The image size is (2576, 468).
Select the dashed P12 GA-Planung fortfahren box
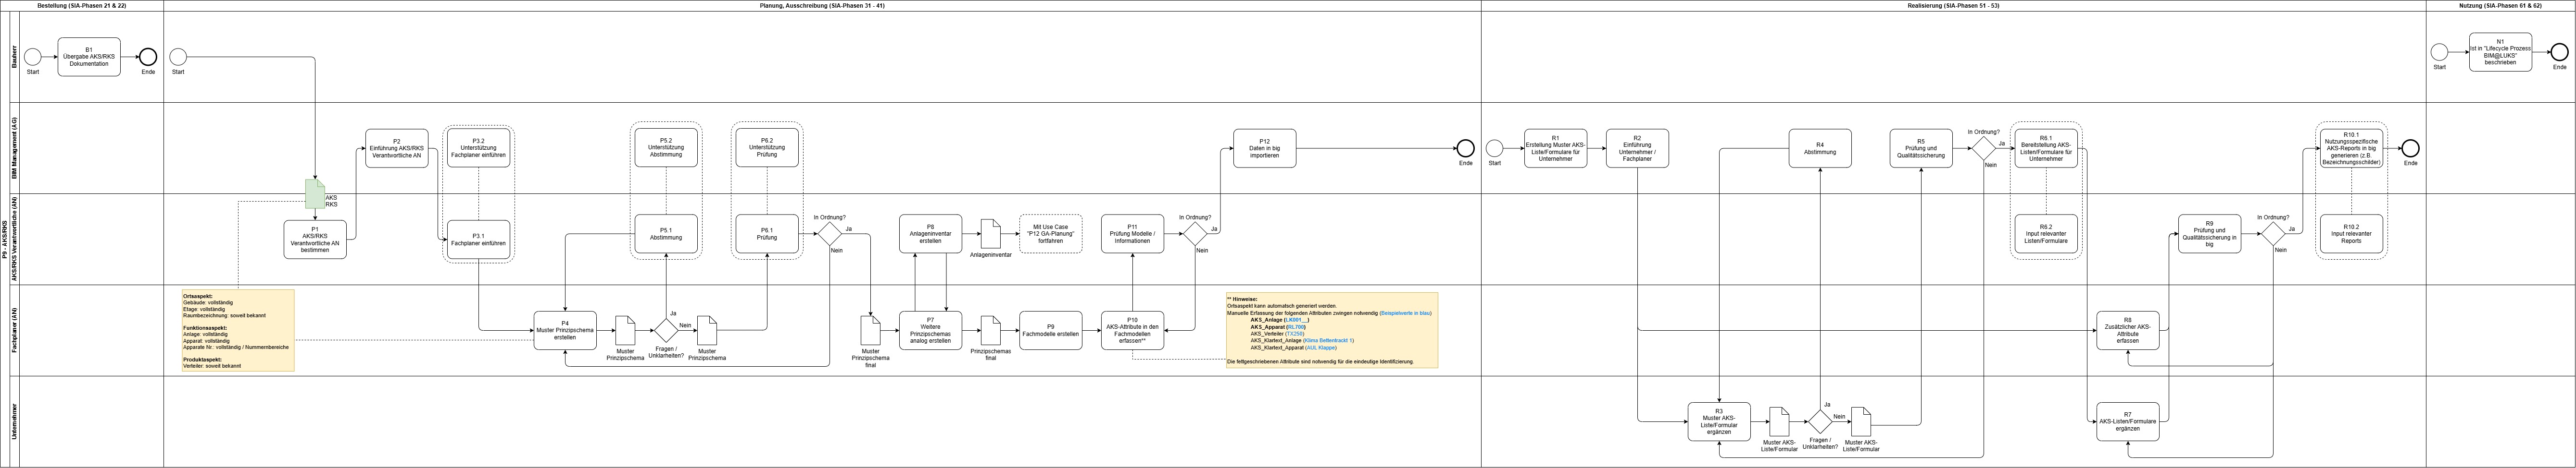(x=1050, y=233)
